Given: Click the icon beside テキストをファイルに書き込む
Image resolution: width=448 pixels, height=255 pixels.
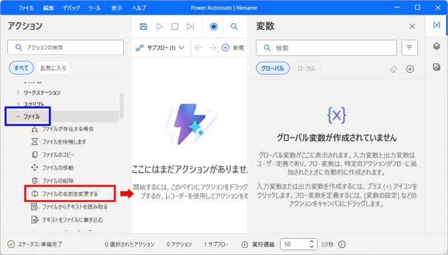Looking at the screenshot, I should [x=35, y=220].
